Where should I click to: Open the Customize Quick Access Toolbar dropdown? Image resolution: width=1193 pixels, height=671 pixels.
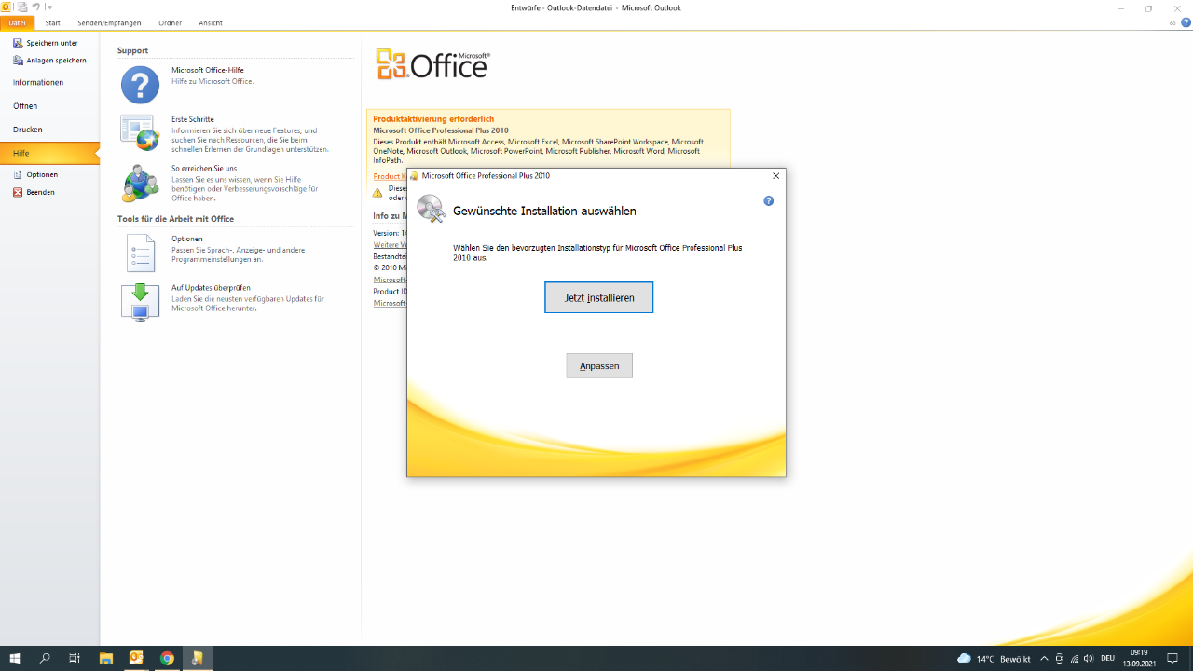(x=49, y=7)
